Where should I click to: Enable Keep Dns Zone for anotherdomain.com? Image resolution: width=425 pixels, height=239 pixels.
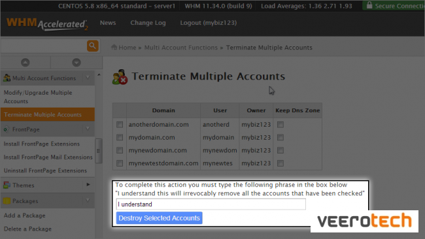tap(280, 125)
